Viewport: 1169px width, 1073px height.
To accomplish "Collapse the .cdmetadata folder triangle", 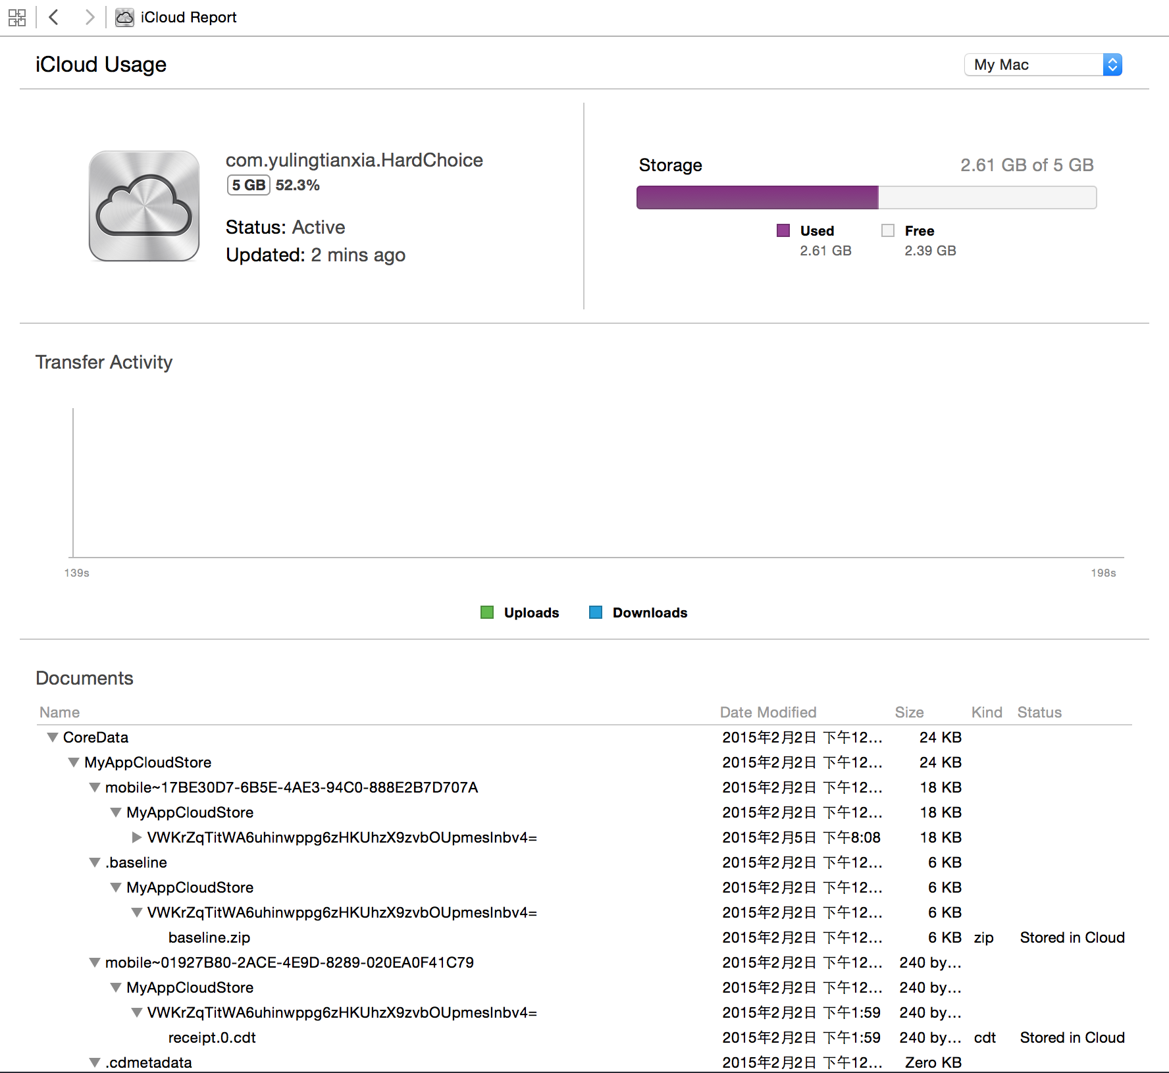I will [x=95, y=1062].
